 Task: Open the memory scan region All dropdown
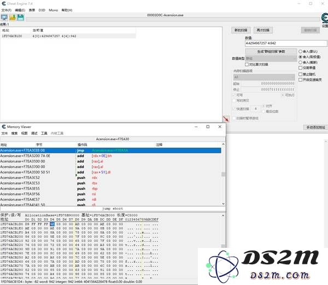(x=264, y=77)
